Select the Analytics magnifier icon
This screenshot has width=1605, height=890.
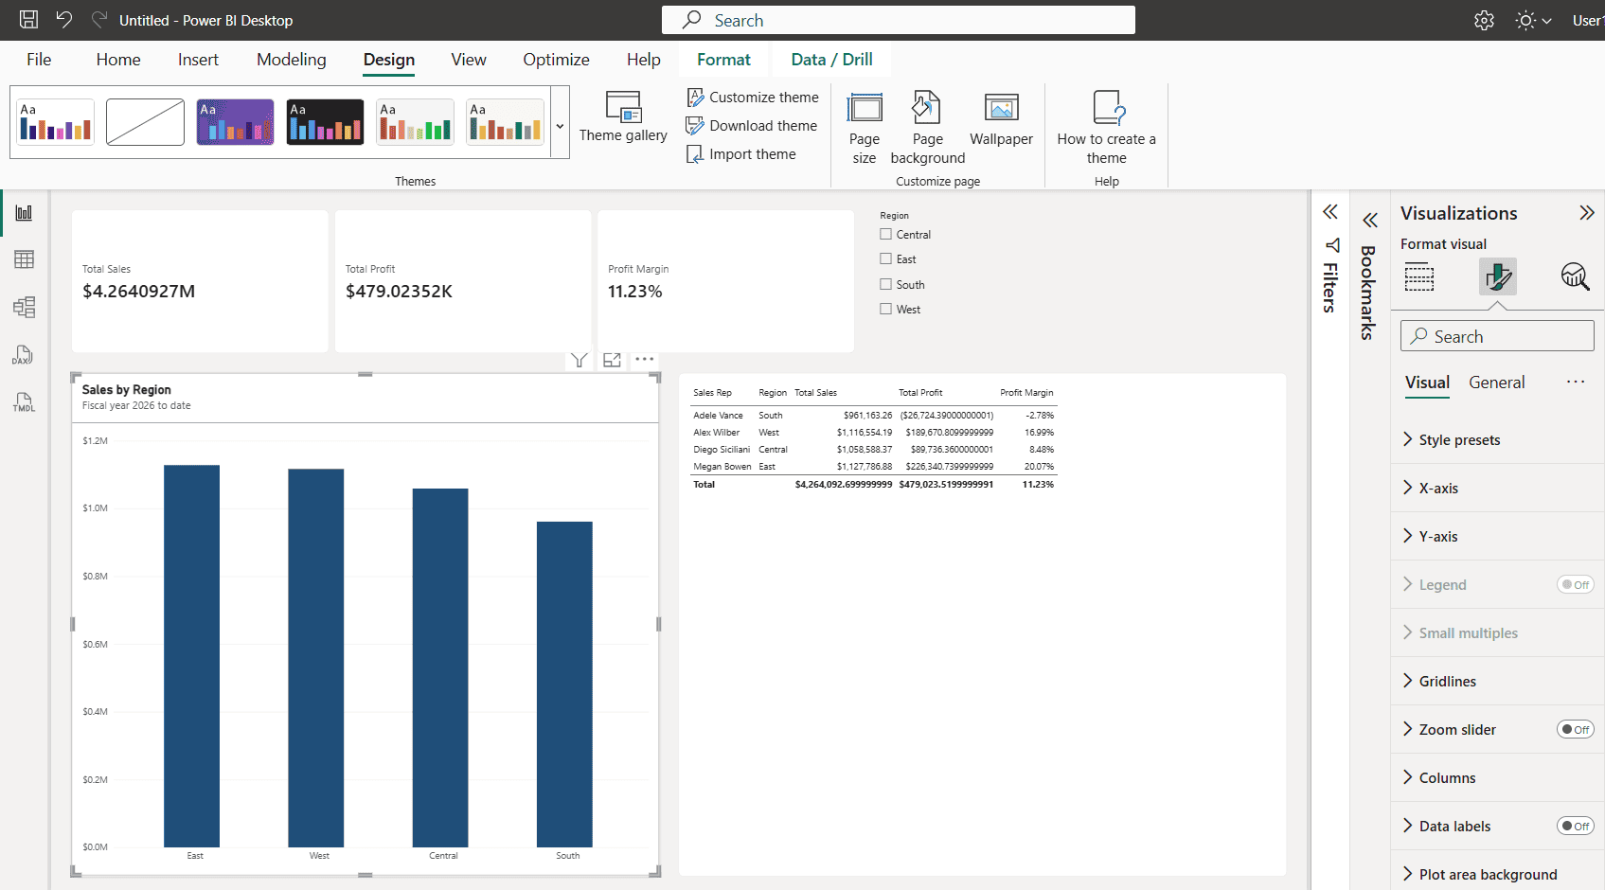tap(1575, 276)
